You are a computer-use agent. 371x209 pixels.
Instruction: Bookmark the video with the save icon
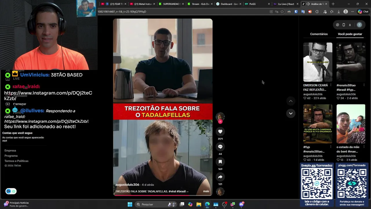click(x=220, y=162)
